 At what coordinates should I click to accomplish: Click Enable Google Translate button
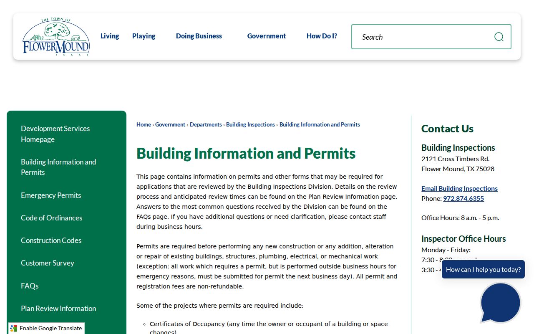46,328
